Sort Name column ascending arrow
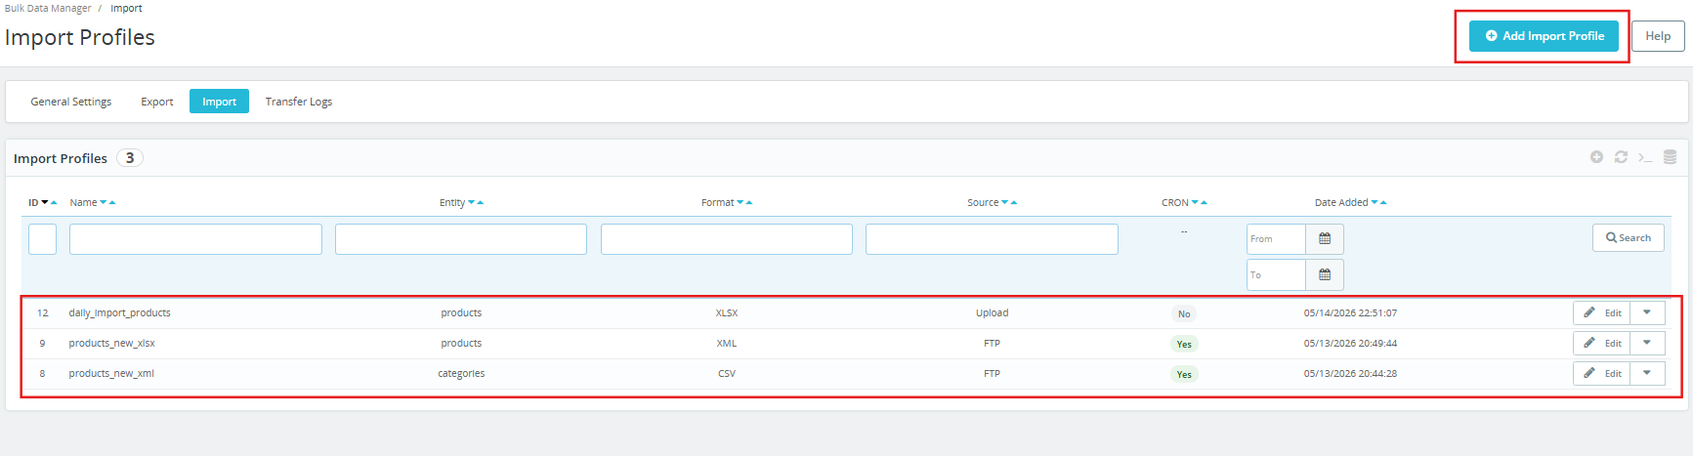Viewport: 1693px width, 456px height. [112, 203]
